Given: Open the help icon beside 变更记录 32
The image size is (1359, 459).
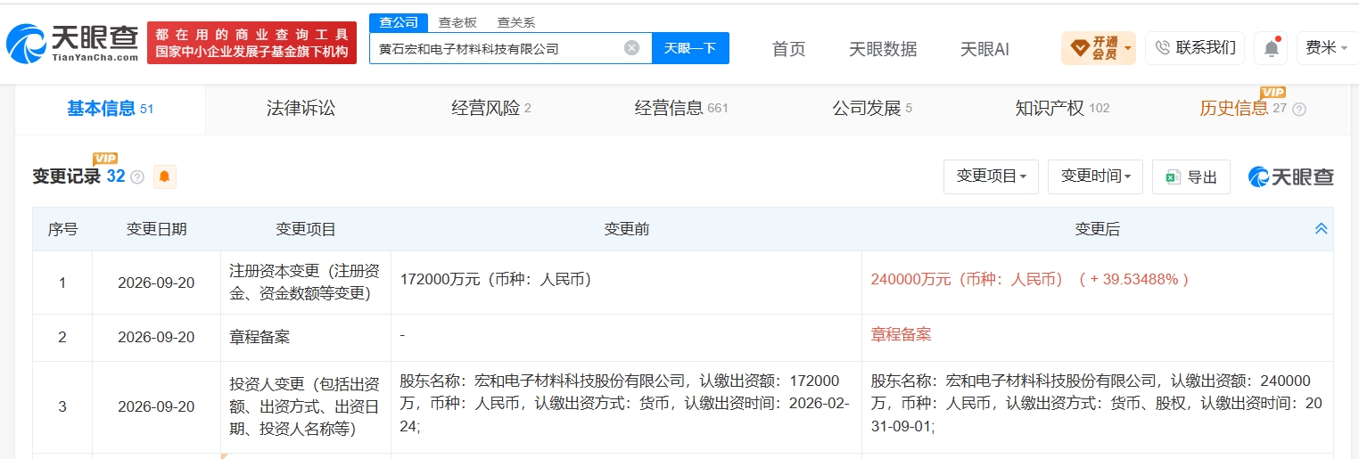Looking at the screenshot, I should (136, 176).
